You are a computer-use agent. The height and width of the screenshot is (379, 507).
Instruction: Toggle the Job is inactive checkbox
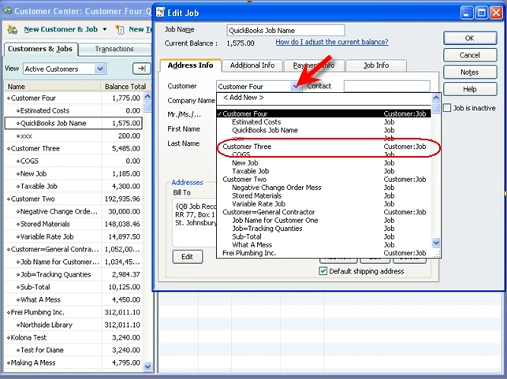click(447, 108)
